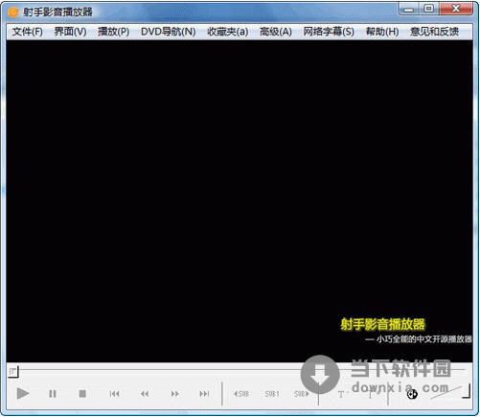Skip to next track button
The width and height of the screenshot is (480, 417).
204,394
